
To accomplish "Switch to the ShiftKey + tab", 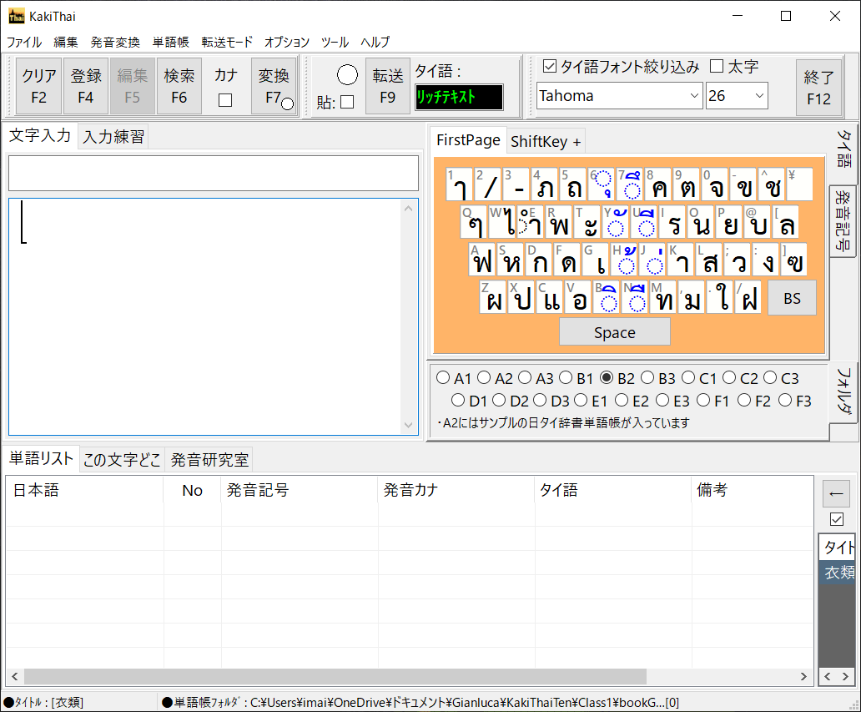I will pos(546,141).
